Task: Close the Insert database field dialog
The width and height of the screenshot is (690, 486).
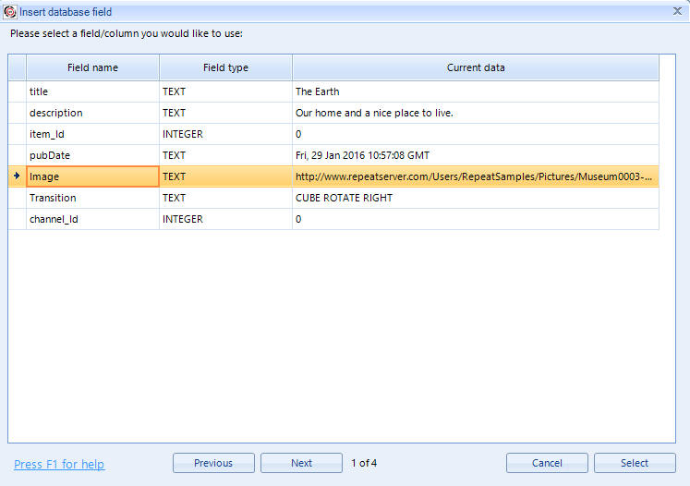Action: pos(677,11)
